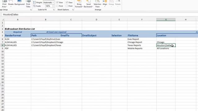Select column H header
The height and width of the screenshot is (111, 198).
pyautogui.click(x=186, y=19)
